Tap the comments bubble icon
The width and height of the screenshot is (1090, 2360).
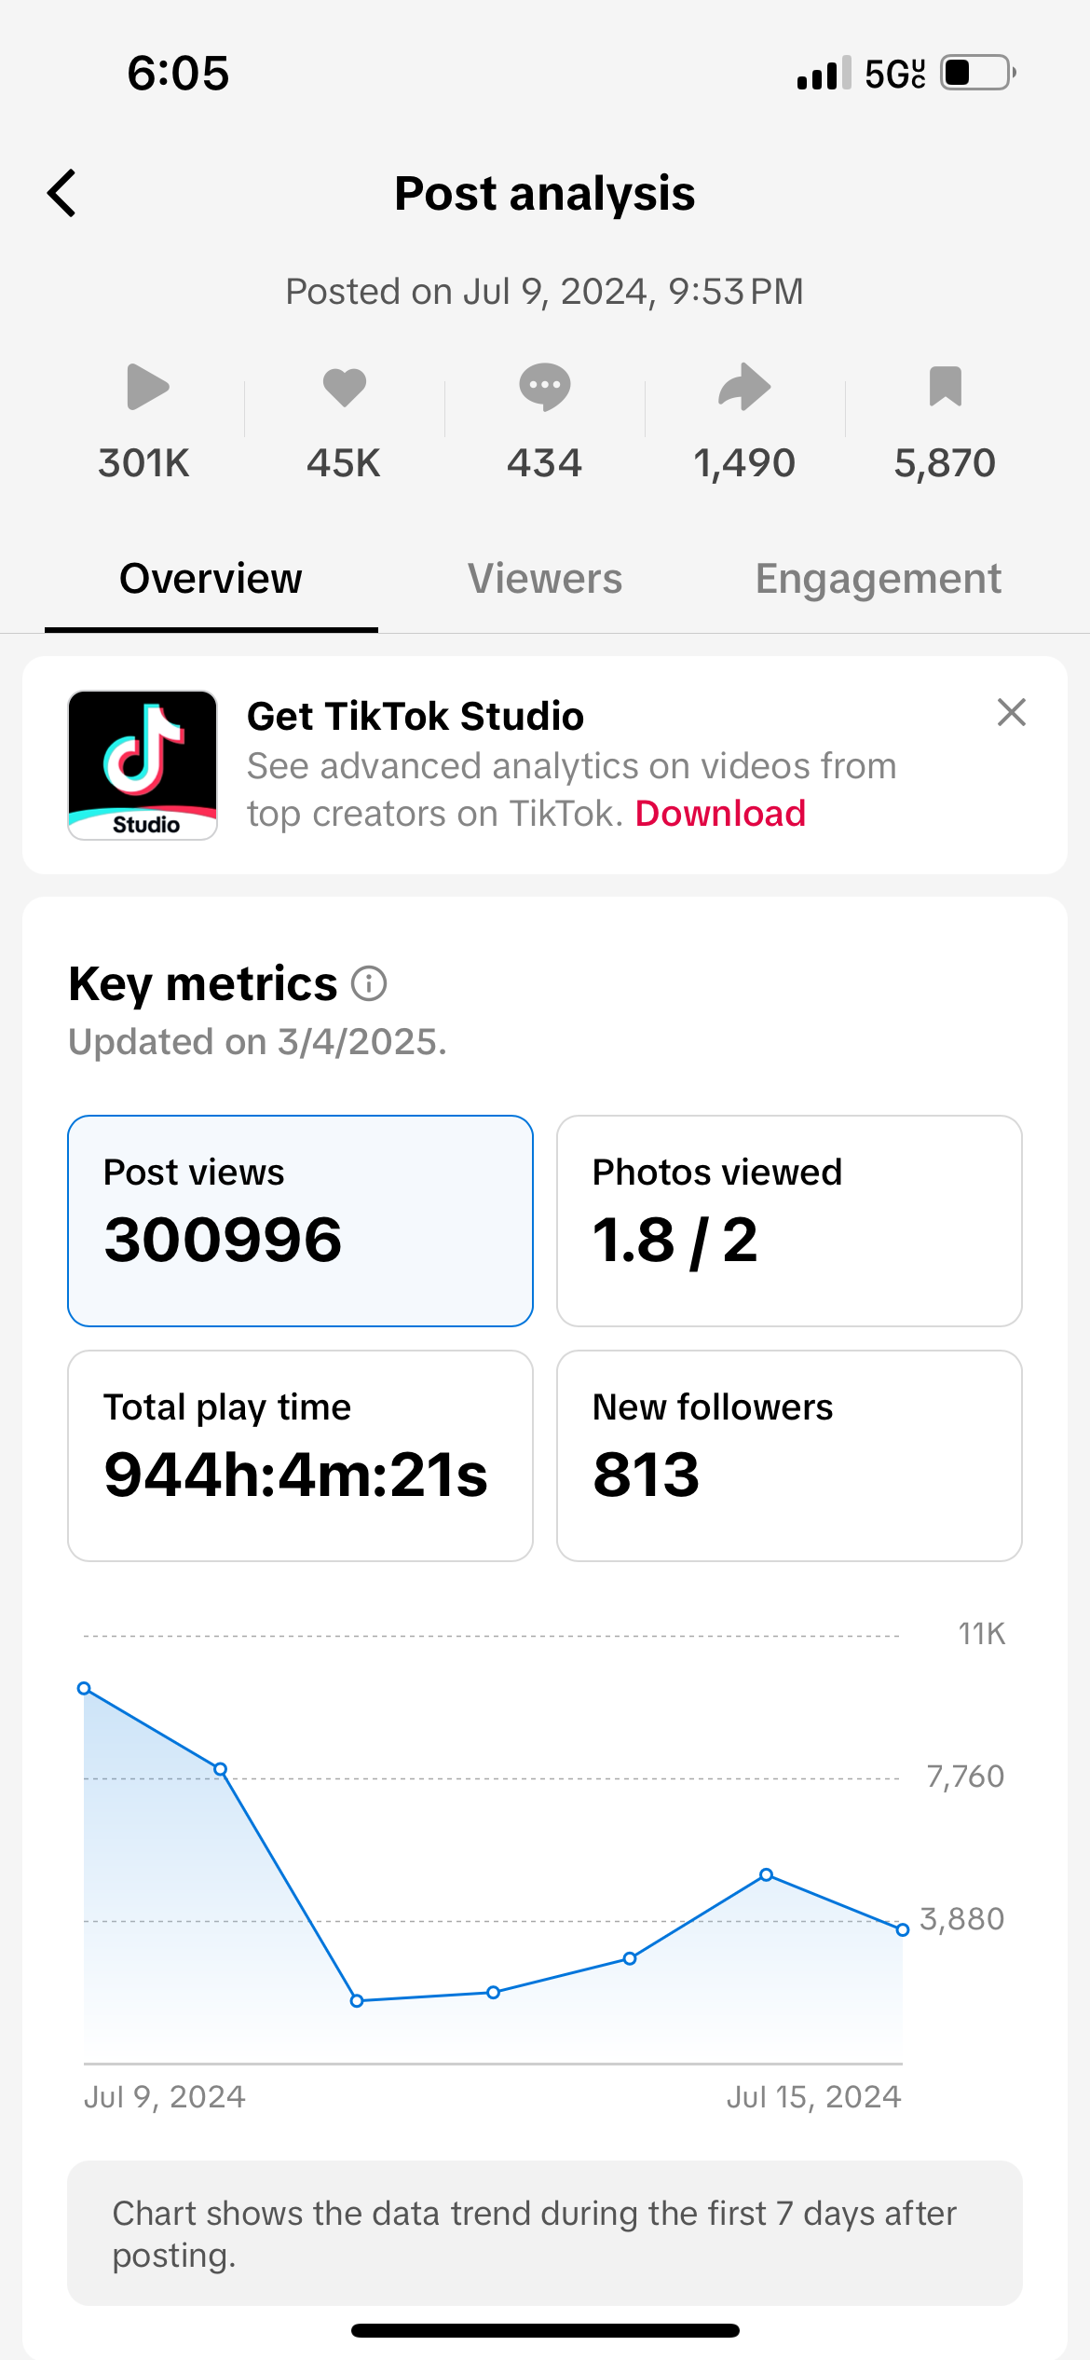click(545, 387)
